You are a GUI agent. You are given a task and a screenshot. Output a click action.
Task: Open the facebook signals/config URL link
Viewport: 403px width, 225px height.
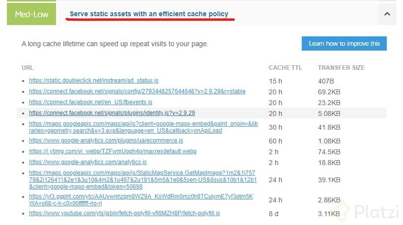click(x=137, y=91)
